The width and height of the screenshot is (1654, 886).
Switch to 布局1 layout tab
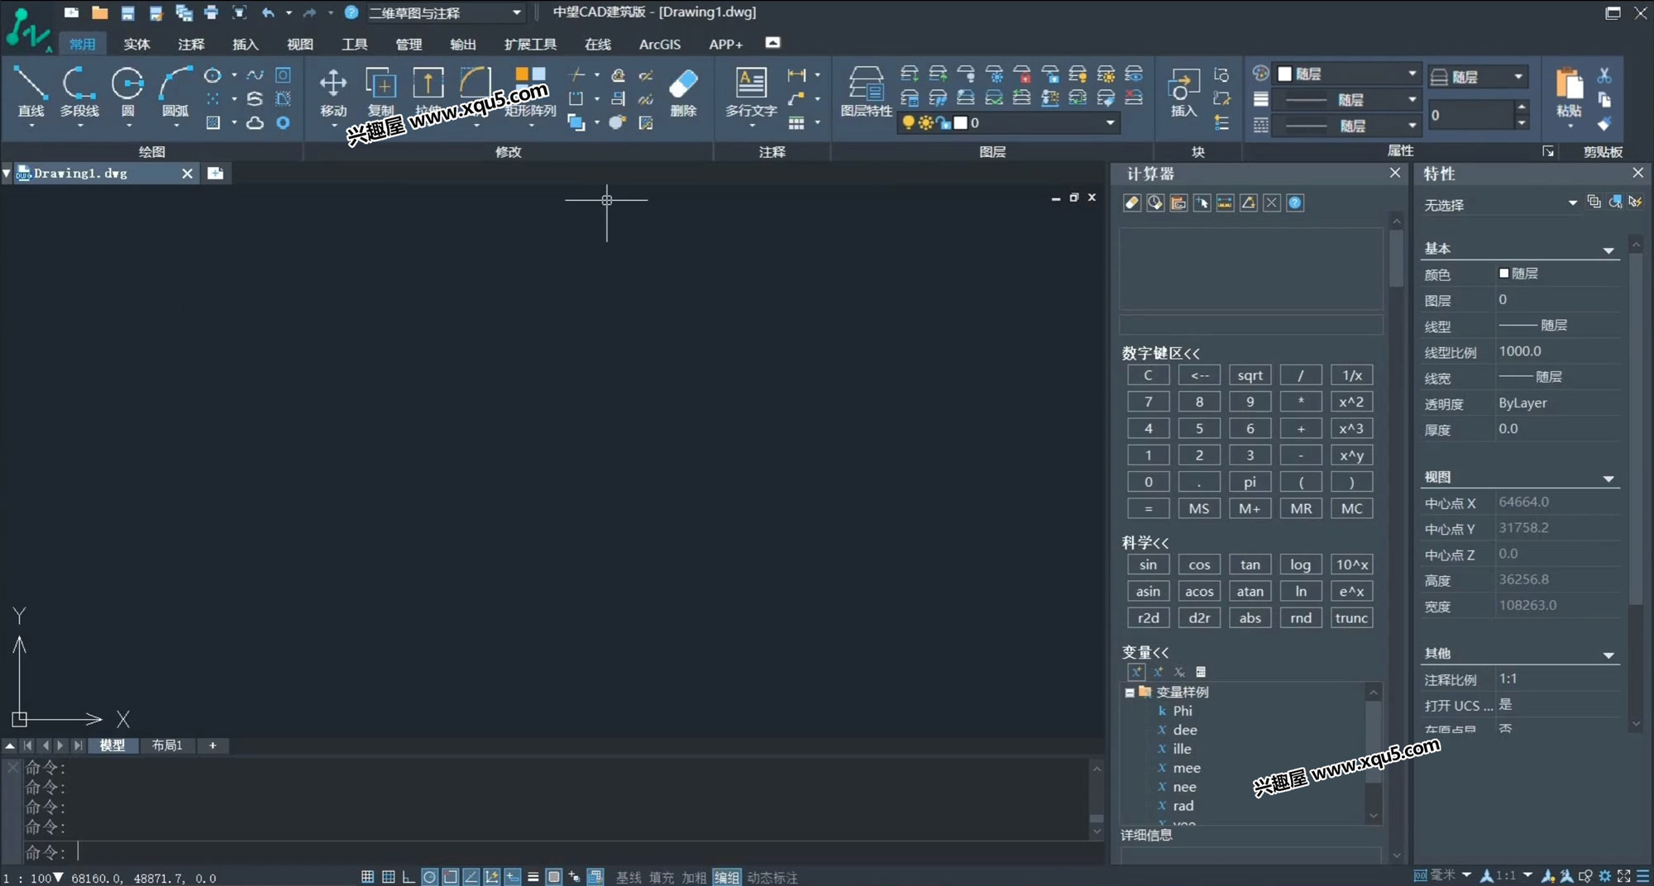point(167,745)
